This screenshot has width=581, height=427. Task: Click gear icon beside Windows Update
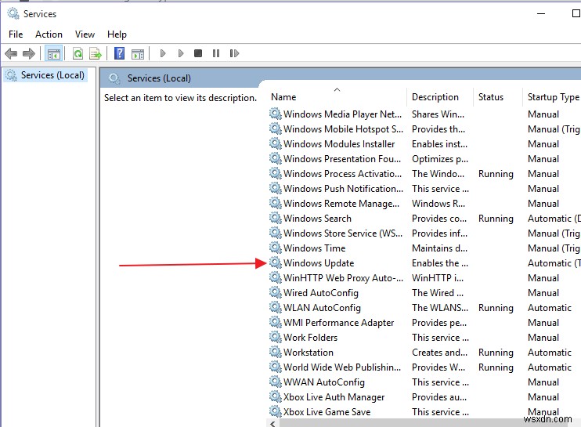tap(276, 262)
